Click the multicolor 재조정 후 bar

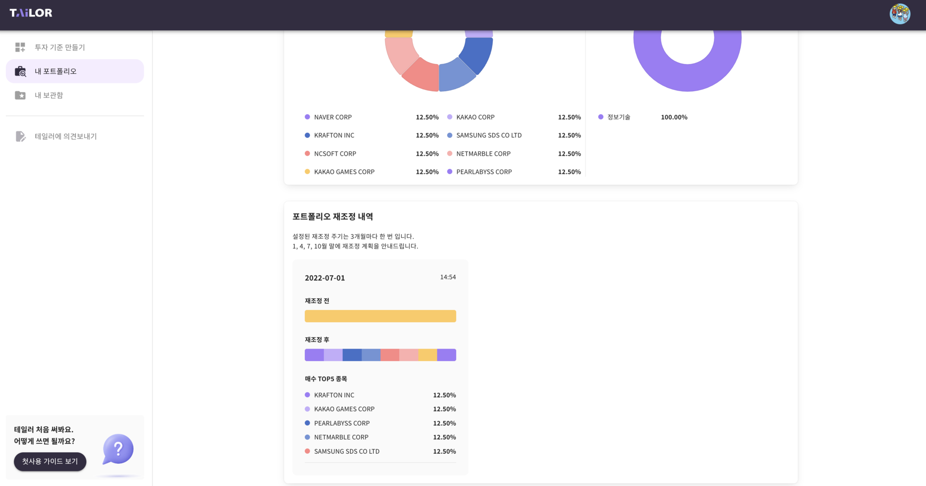pos(381,355)
